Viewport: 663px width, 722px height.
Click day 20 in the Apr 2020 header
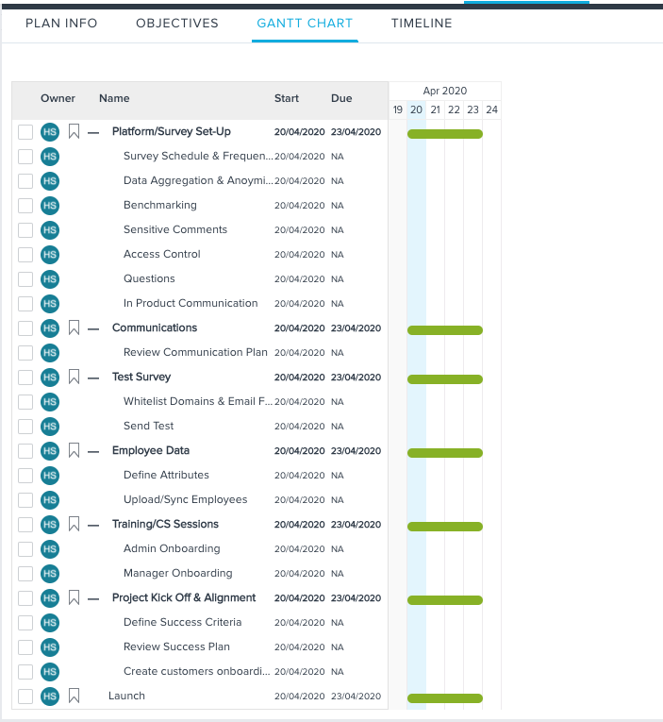[x=417, y=109]
